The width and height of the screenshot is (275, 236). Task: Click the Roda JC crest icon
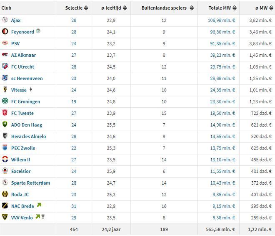[x=5, y=194]
